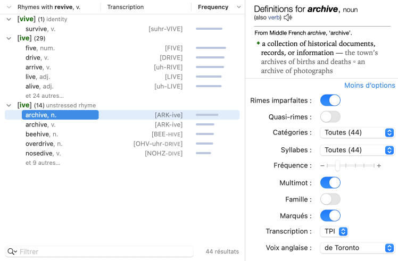Click the Moins d'options link
The image size is (398, 261).
pos(369,85)
